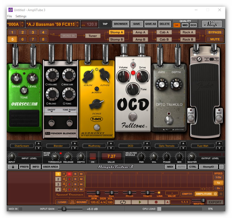Click the Fender Blender ON/OFF footswitch
This screenshot has height=218, width=232.
click(51, 123)
